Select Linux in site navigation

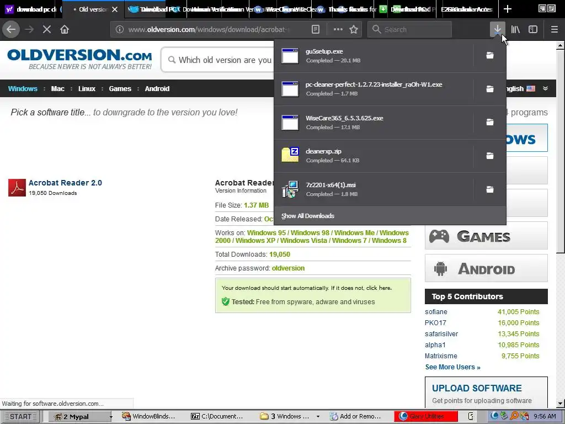click(x=87, y=89)
